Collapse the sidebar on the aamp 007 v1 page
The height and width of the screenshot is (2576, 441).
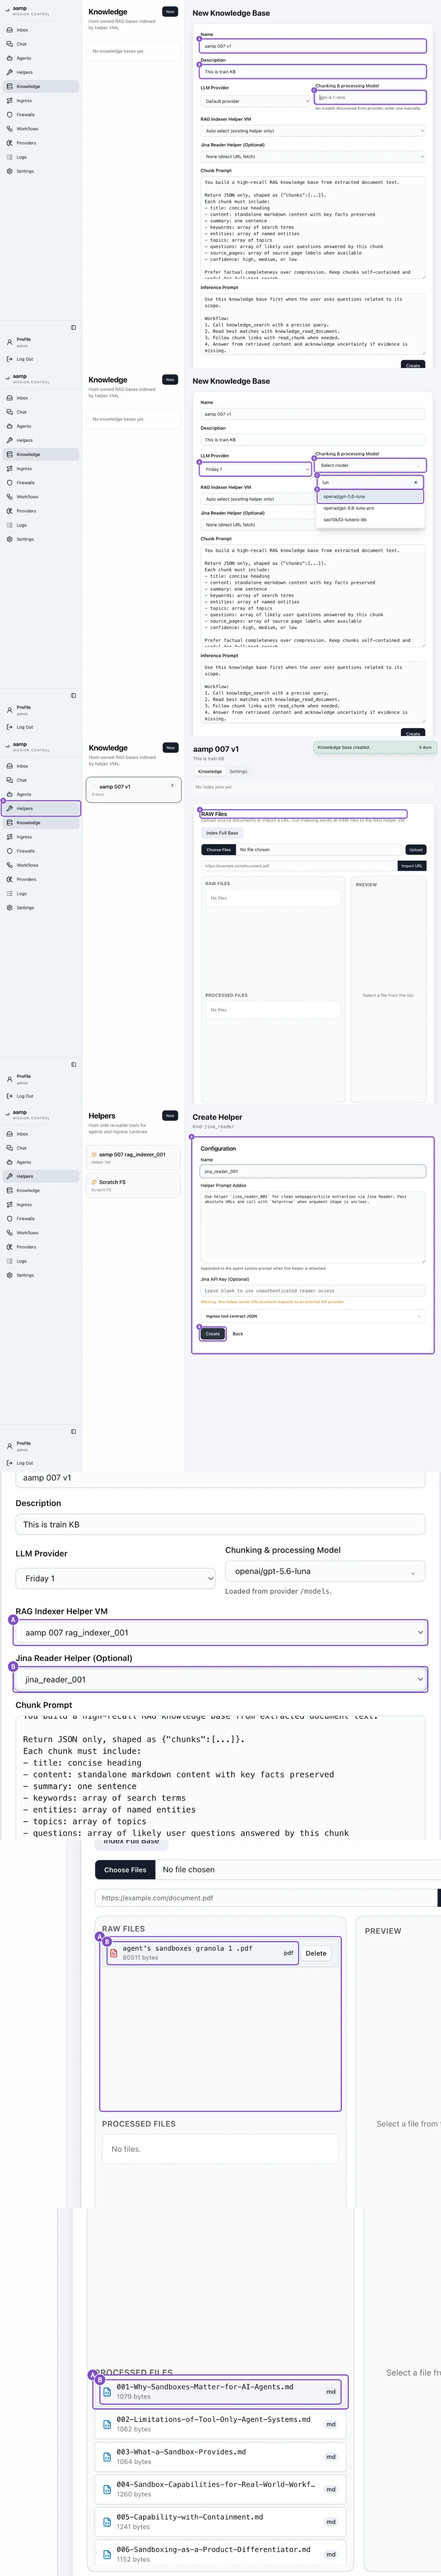73,1064
